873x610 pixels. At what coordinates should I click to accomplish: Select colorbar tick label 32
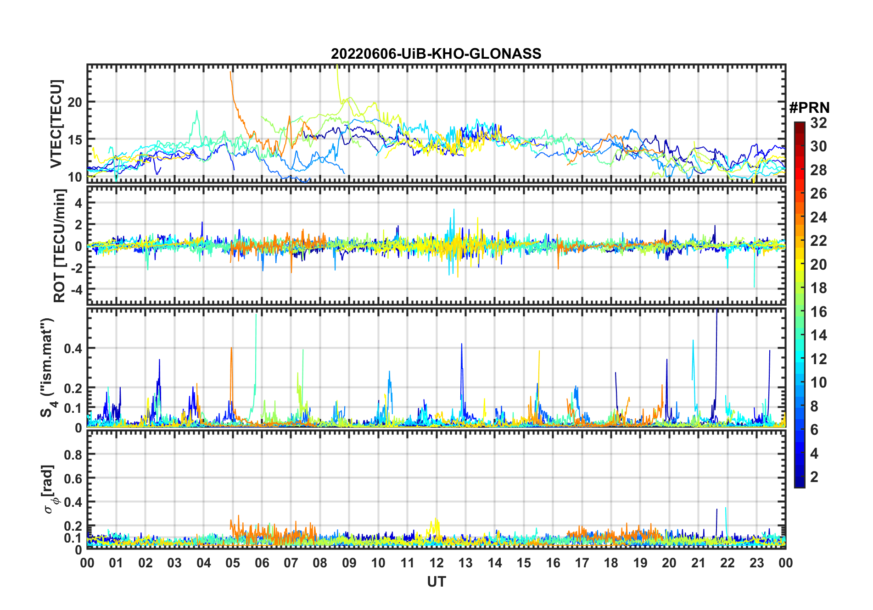pyautogui.click(x=818, y=123)
